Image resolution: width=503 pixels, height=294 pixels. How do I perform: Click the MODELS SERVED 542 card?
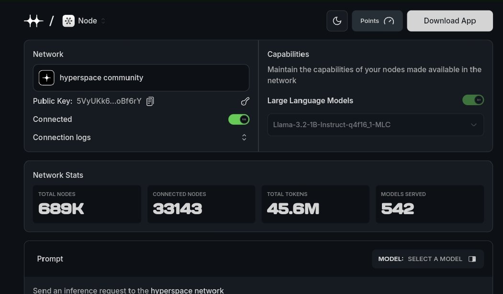pyautogui.click(x=430, y=204)
